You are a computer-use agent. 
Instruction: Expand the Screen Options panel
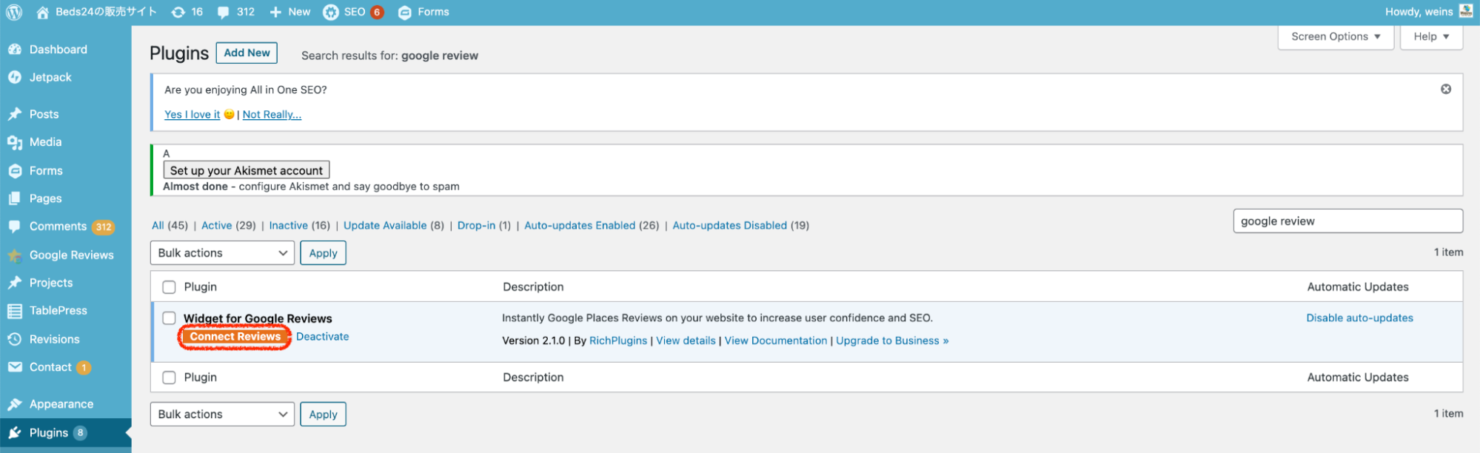[x=1335, y=36]
